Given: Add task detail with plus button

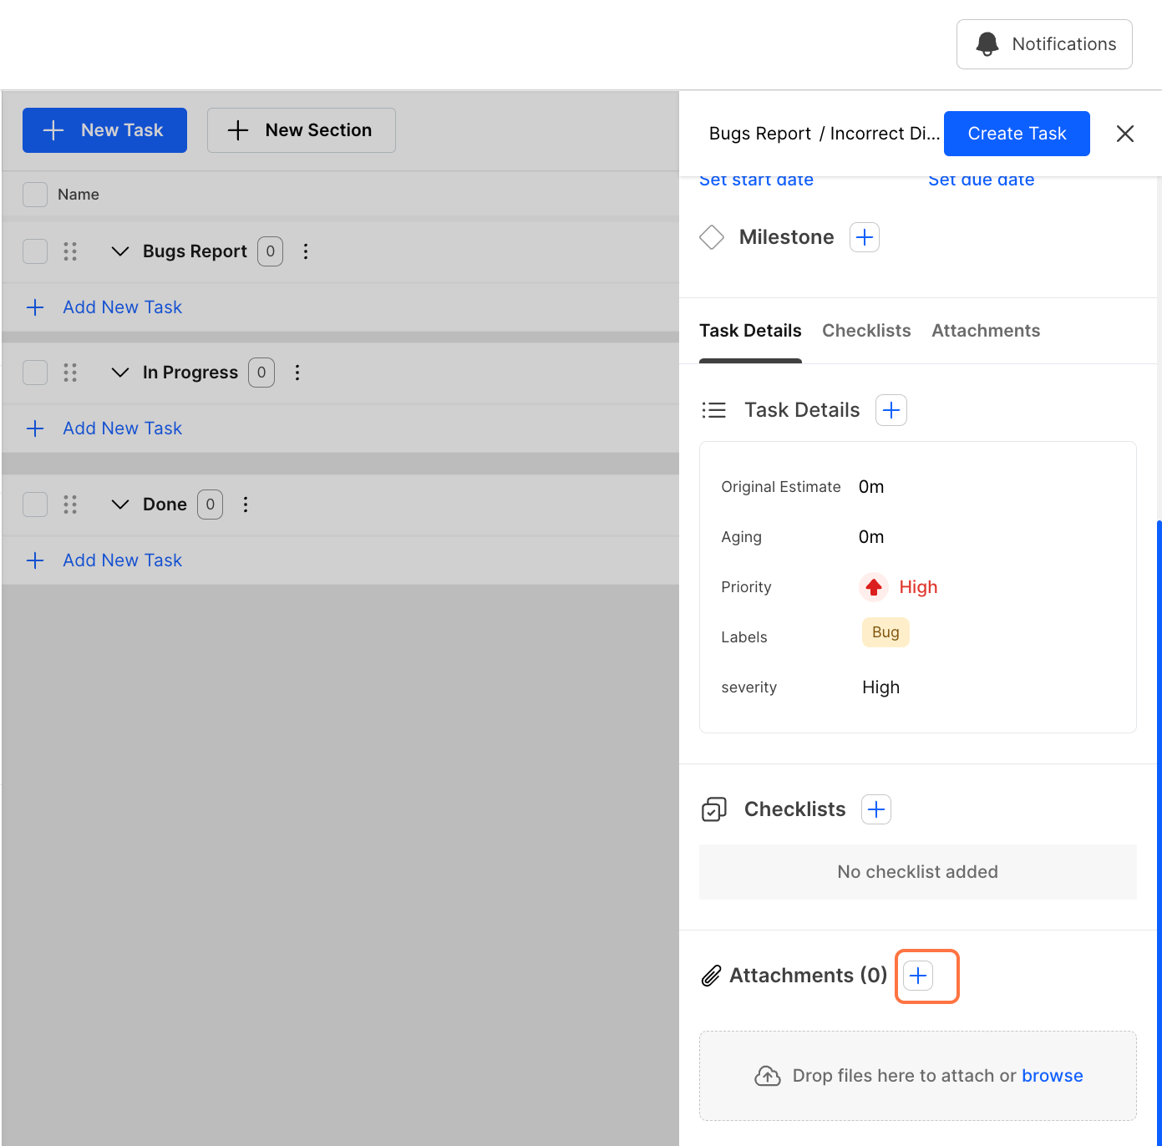Looking at the screenshot, I should 891,410.
